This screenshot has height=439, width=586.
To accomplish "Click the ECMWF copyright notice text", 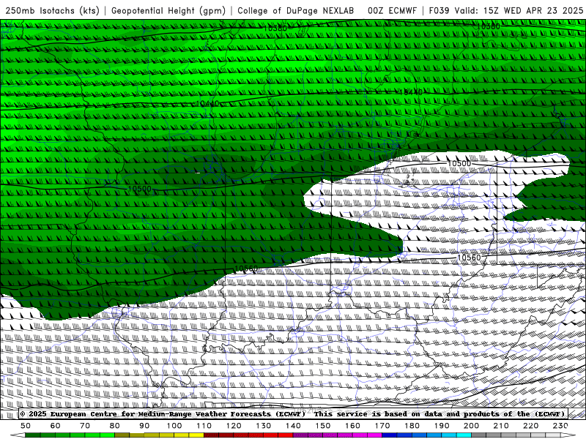I will [163, 413].
